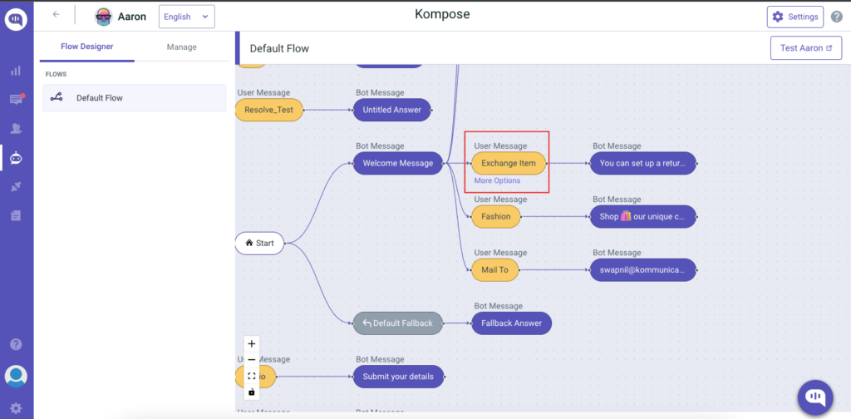Fit the flow view to screen
The image size is (851, 419).
pos(251,376)
